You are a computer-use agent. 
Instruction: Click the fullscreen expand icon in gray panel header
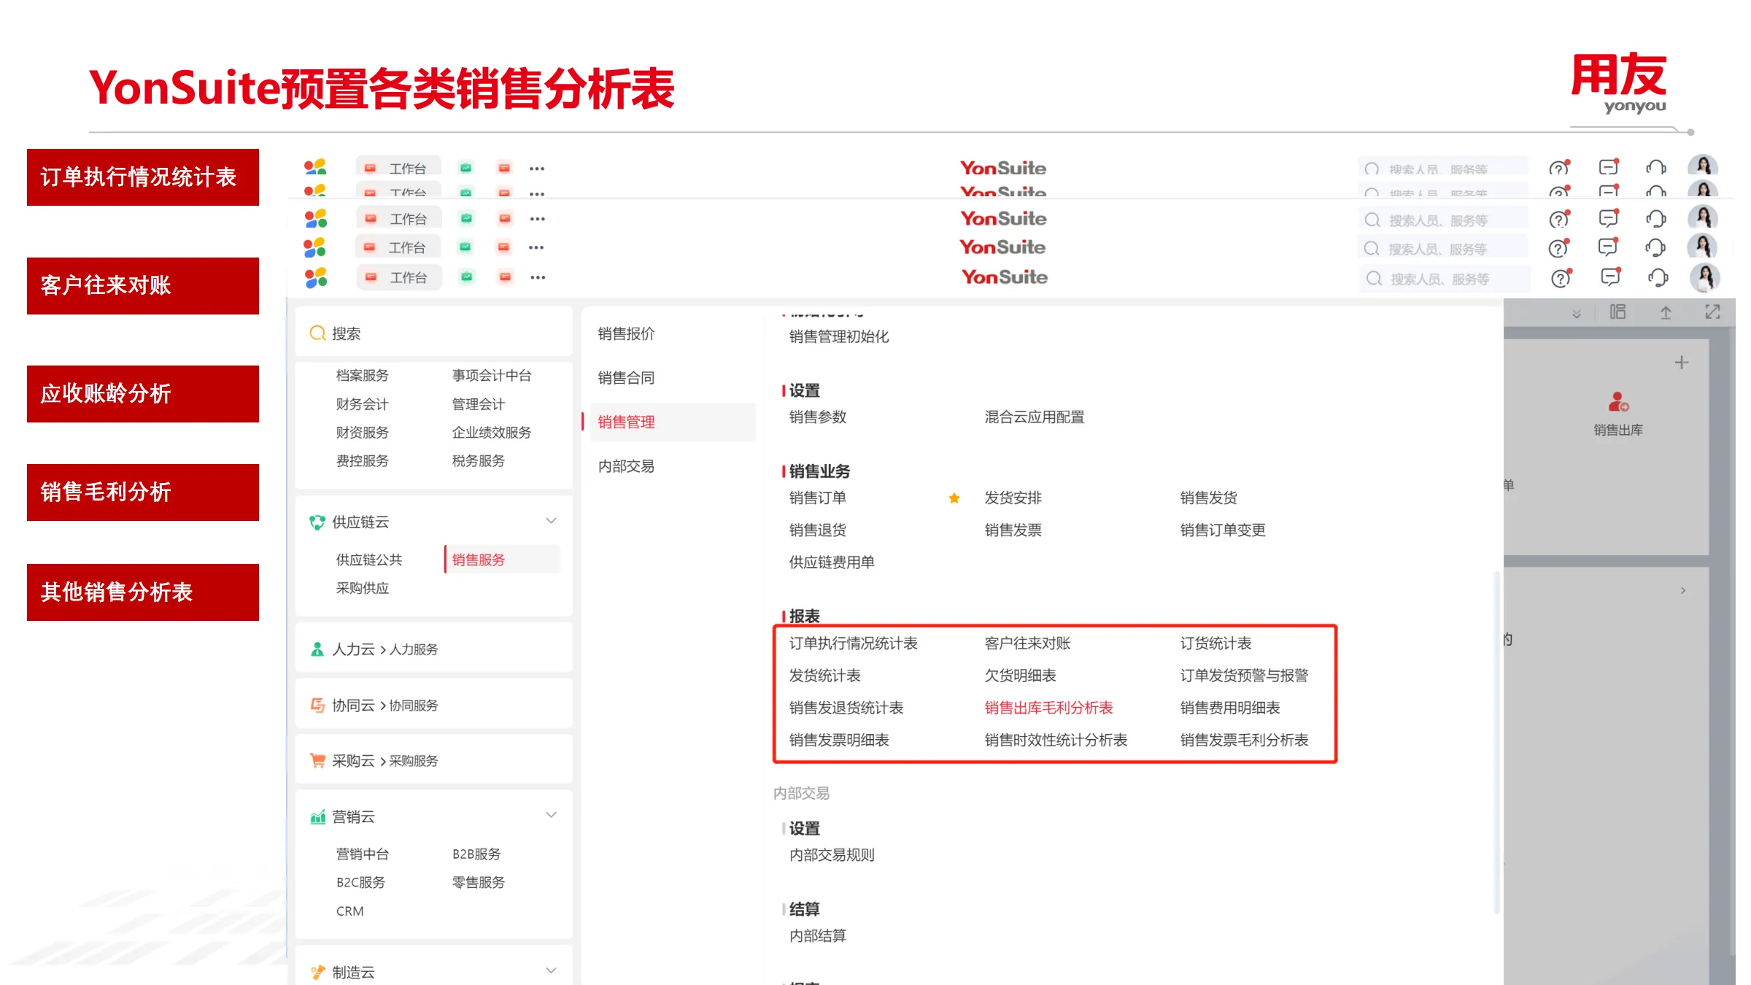(1712, 312)
